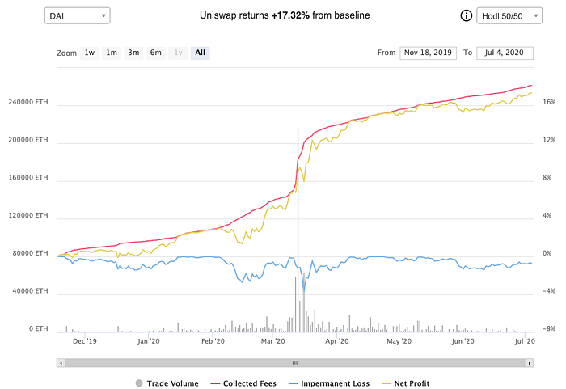
Task: Select the All zoom range
Action: [x=200, y=53]
